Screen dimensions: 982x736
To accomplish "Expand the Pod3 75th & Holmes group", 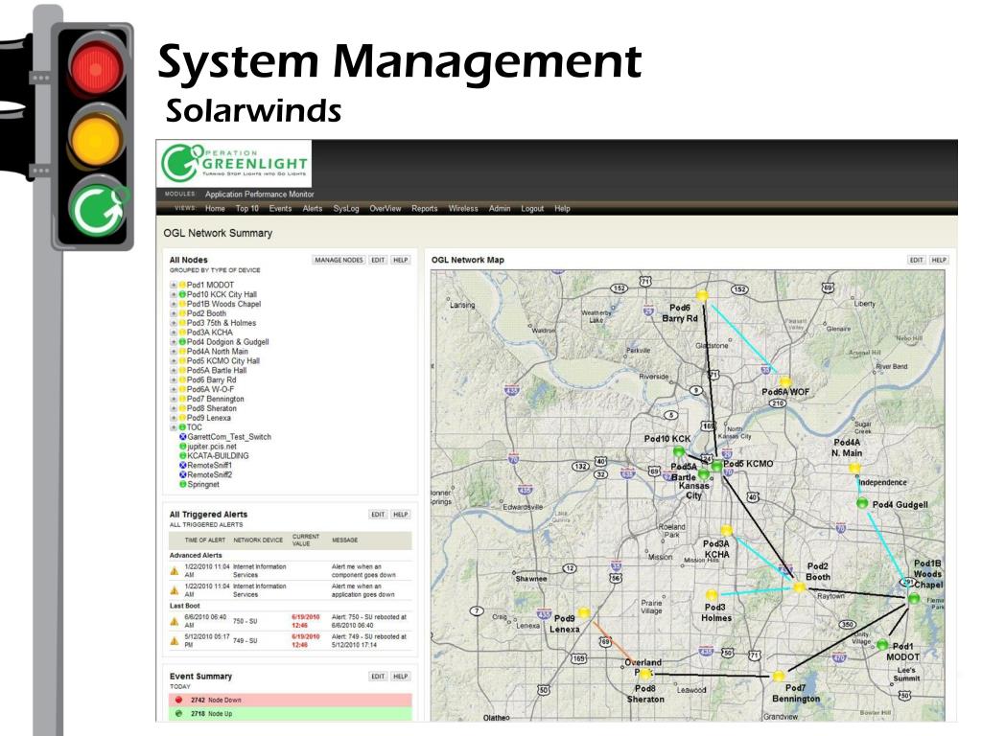I will [x=174, y=323].
